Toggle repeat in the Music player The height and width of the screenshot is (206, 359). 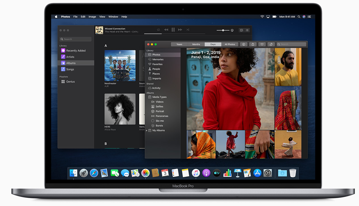tap(158, 30)
